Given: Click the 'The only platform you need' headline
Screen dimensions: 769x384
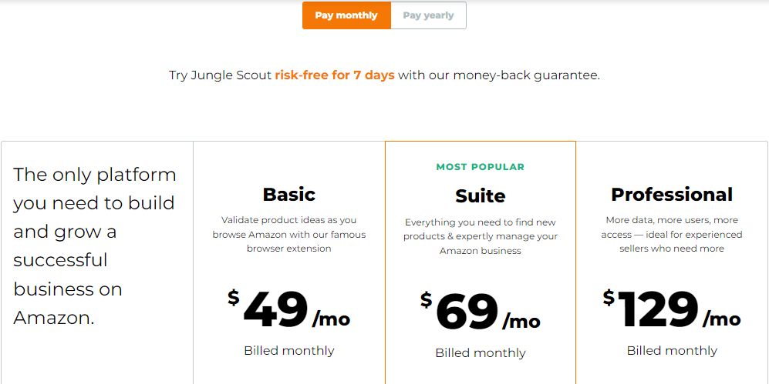Looking at the screenshot, I should (94, 246).
